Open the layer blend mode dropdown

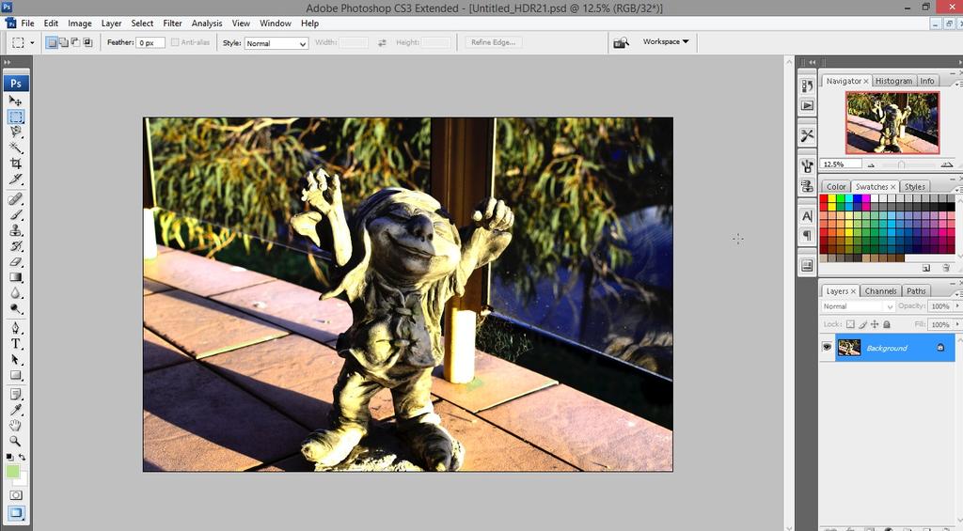point(859,306)
